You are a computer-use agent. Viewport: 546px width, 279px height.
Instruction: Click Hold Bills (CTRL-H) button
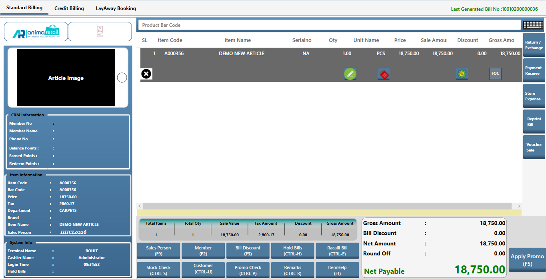[293, 251]
